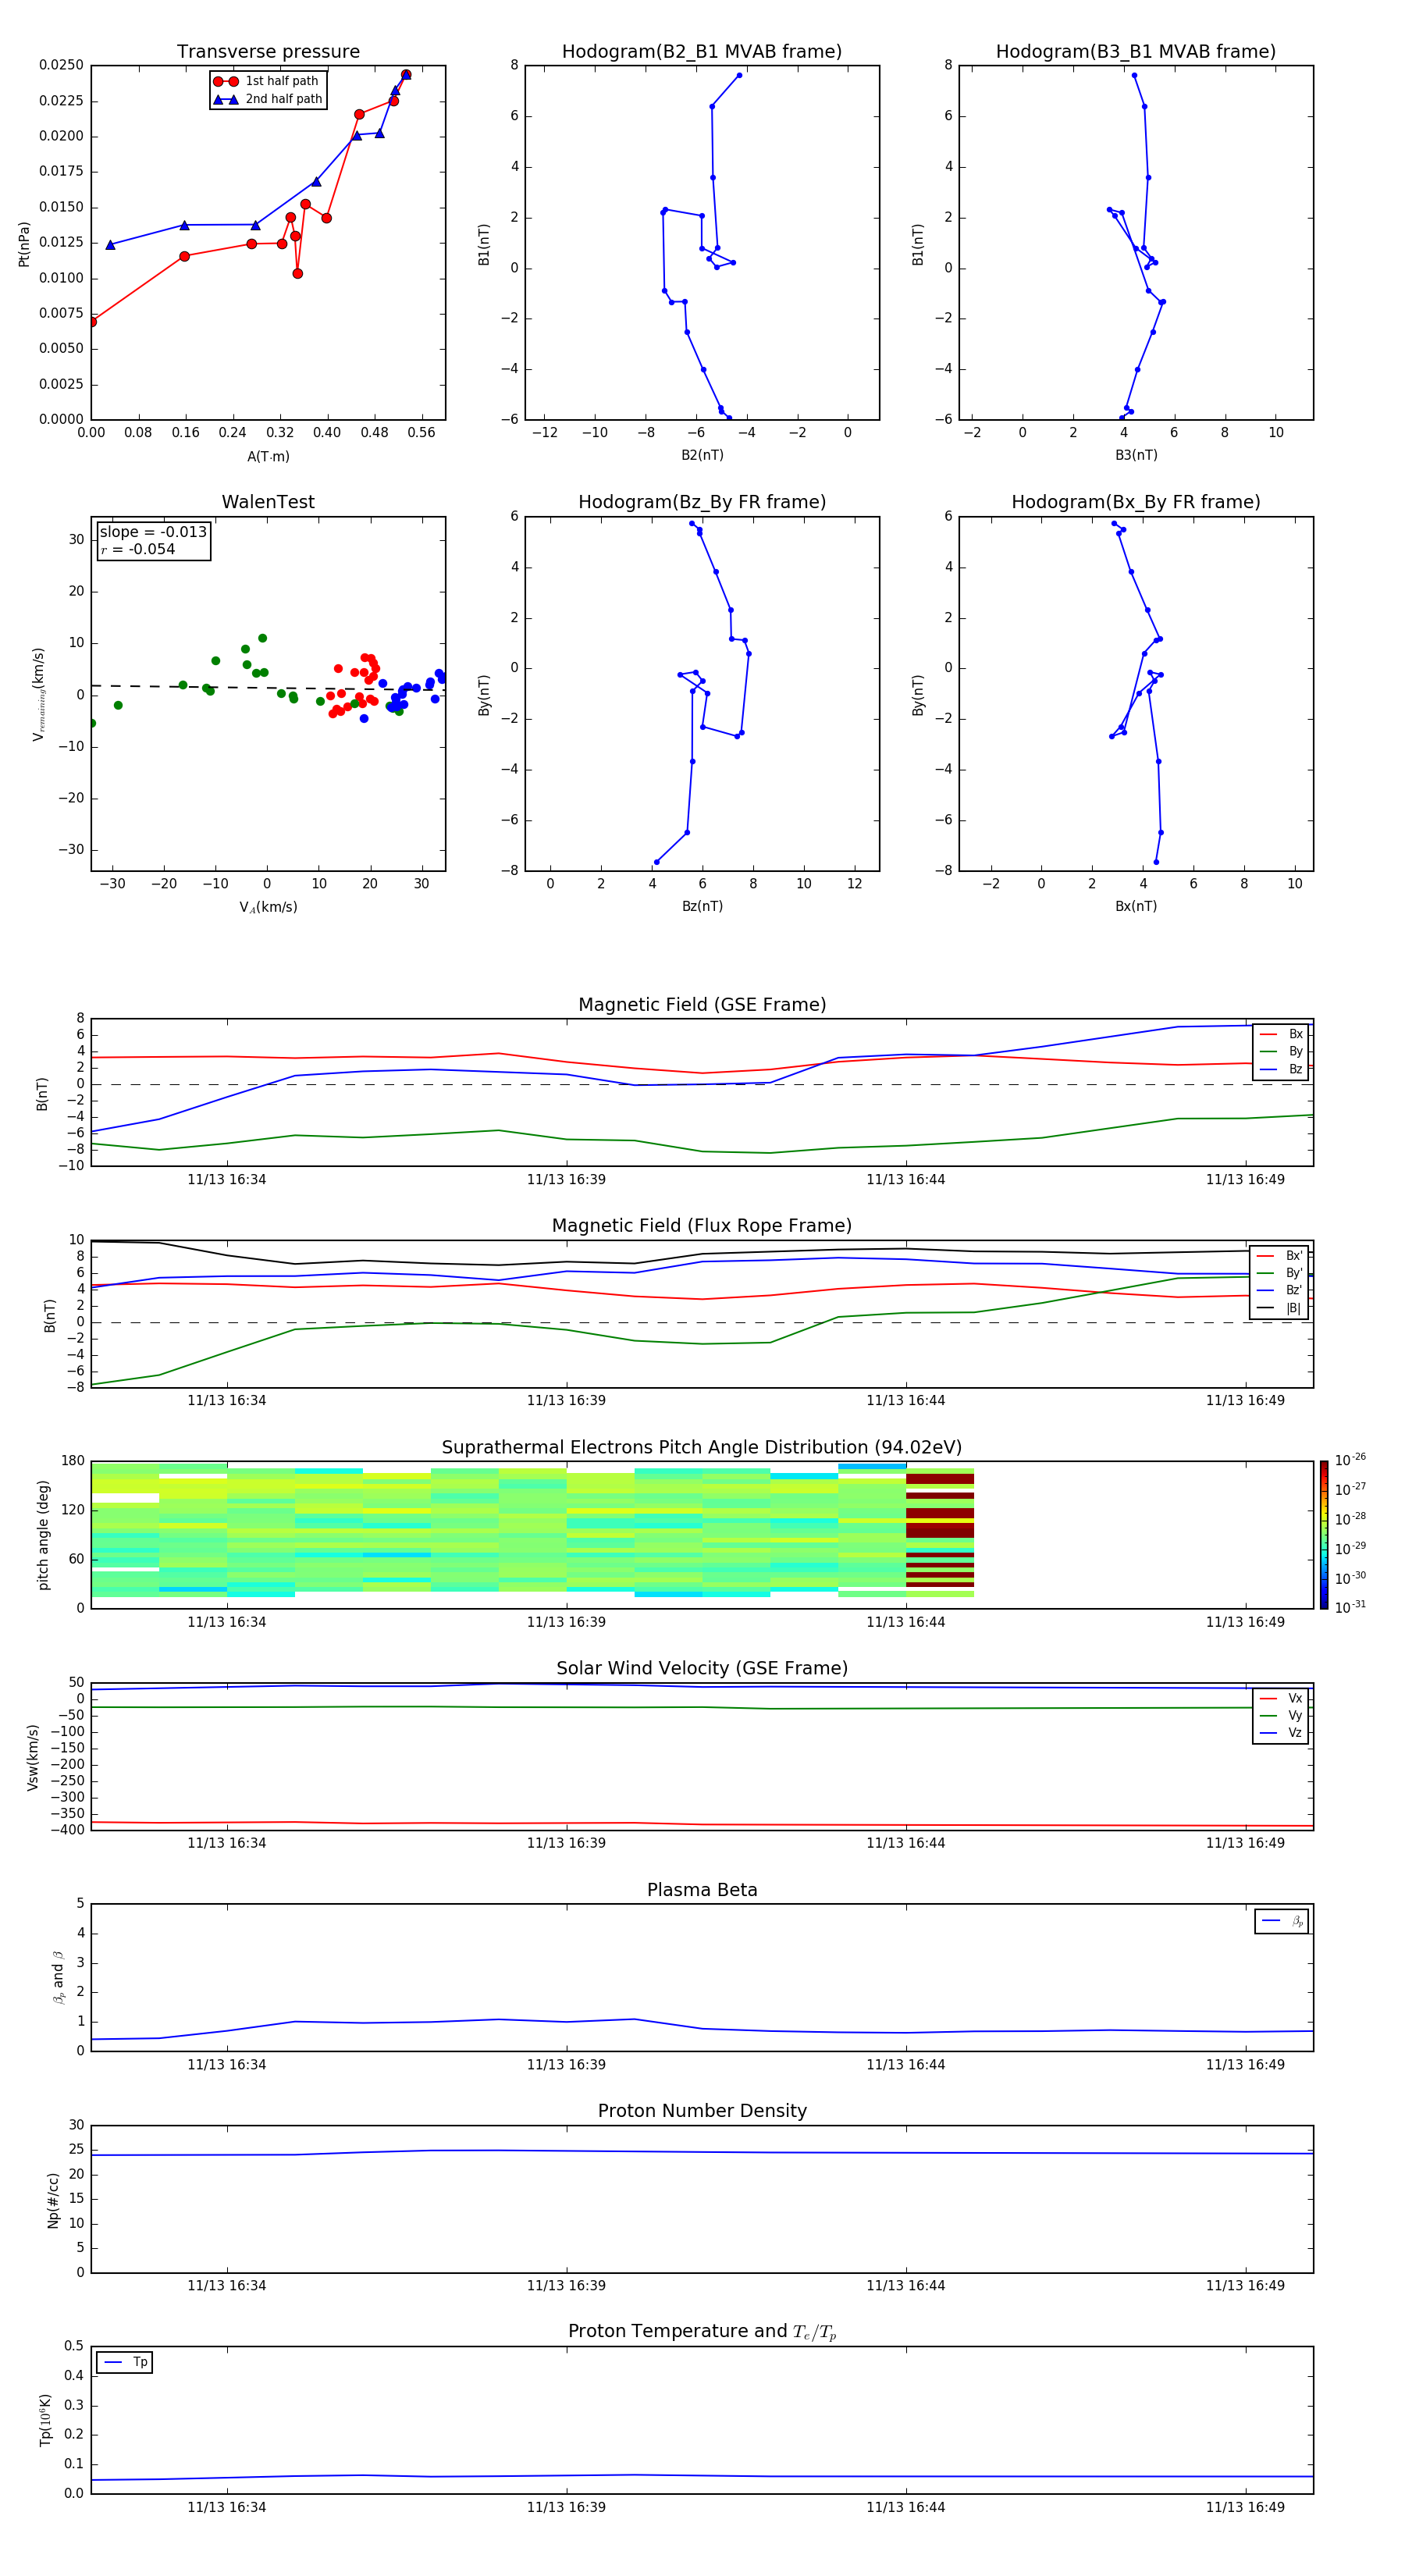This screenshot has width=1405, height=2576.
Task: Select '2nd half path' legend entry
Action: pyautogui.click(x=268, y=99)
